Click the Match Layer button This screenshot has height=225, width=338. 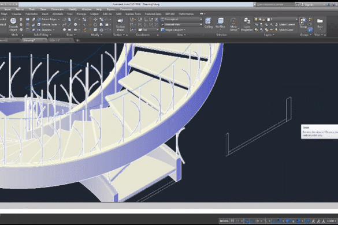coord(284,30)
